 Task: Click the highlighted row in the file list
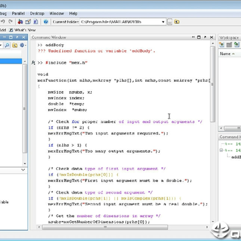[x=11, y=61]
